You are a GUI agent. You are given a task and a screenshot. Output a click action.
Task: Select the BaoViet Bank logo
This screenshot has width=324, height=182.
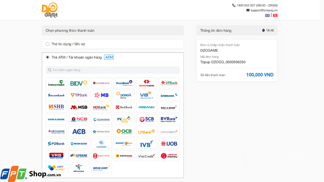[x=124, y=144]
